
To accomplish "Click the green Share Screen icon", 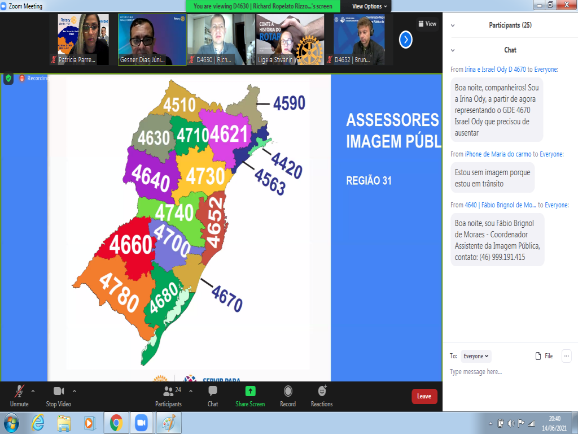I will 250,391.
